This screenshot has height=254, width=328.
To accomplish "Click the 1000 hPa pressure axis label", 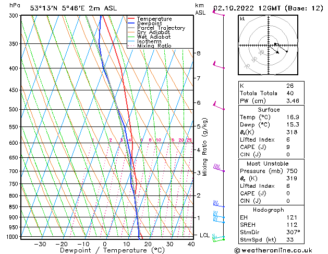I will [x=14, y=237].
